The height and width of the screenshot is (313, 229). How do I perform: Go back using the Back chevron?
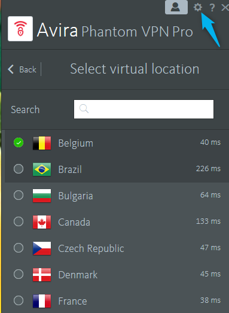click(x=11, y=69)
